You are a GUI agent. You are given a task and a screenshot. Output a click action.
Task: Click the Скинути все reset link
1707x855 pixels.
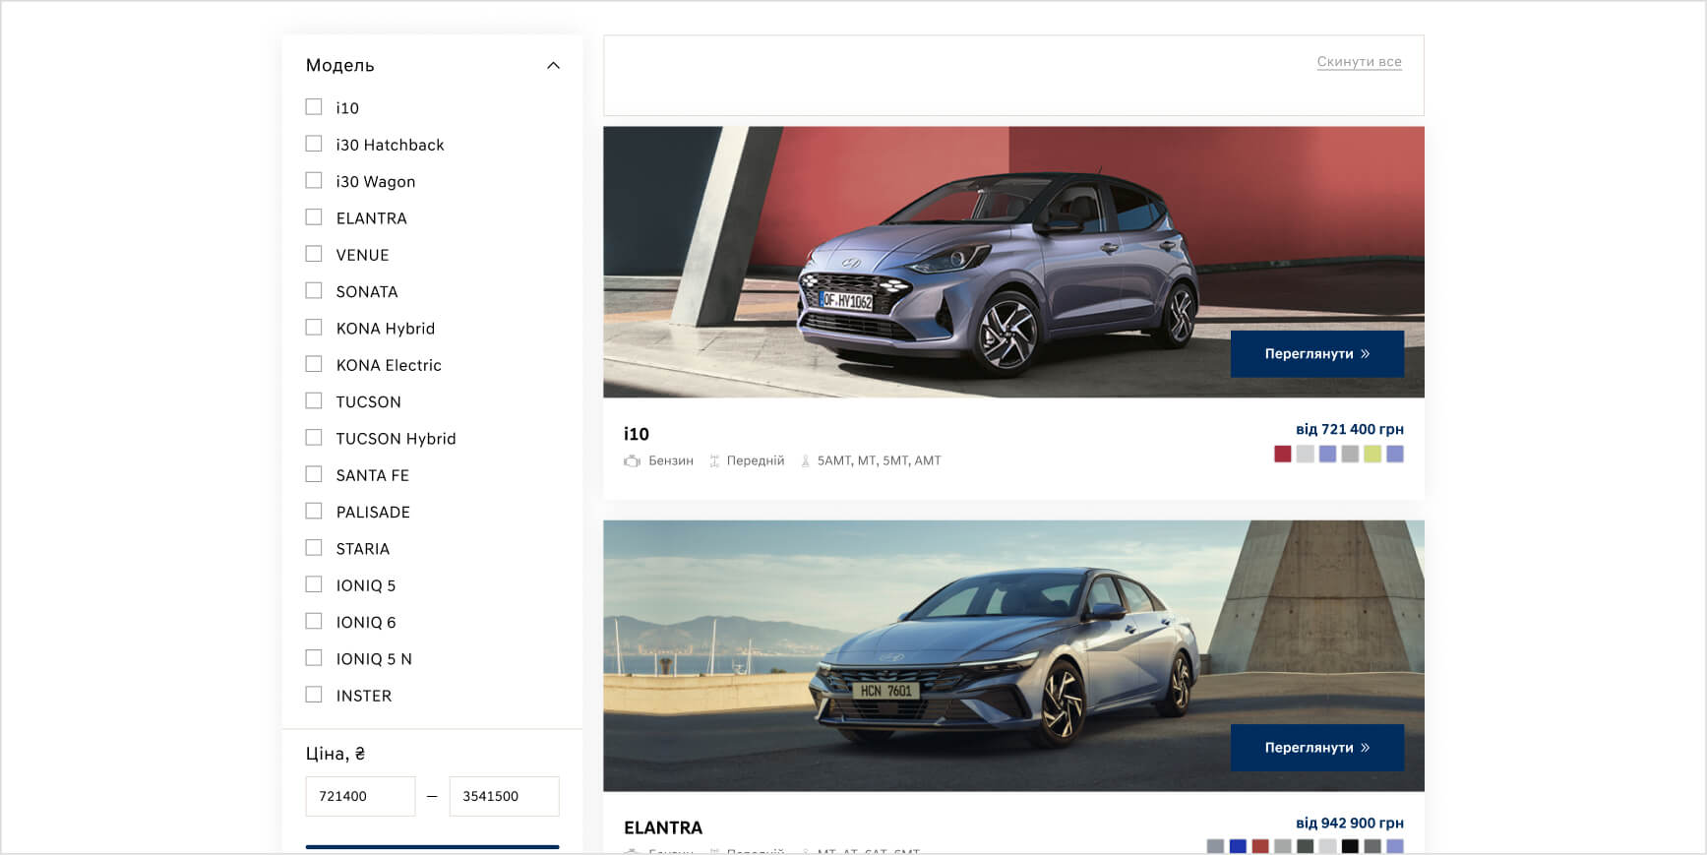(x=1359, y=62)
